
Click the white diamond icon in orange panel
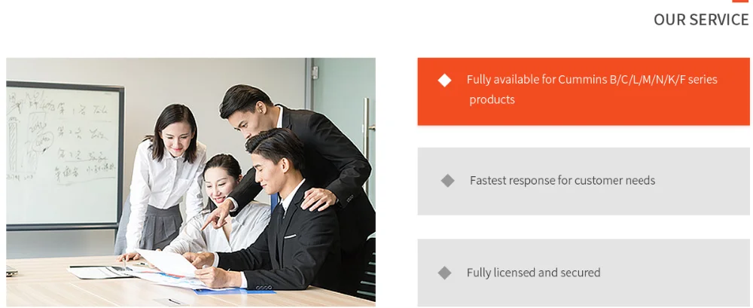pos(445,81)
